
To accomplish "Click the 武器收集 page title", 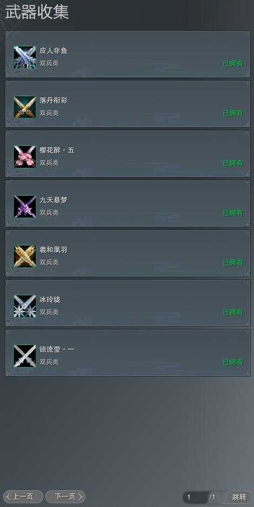I will [37, 13].
